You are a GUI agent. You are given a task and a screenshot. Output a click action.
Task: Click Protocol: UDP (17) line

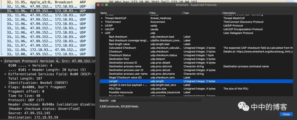[x=26, y=100]
